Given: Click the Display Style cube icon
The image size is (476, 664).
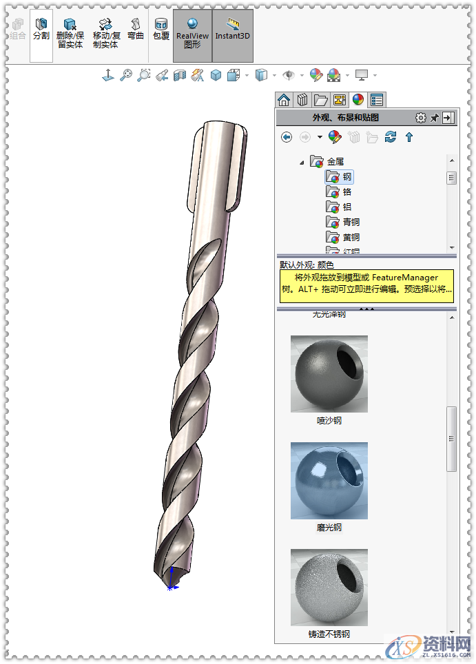Looking at the screenshot, I should click(234, 75).
